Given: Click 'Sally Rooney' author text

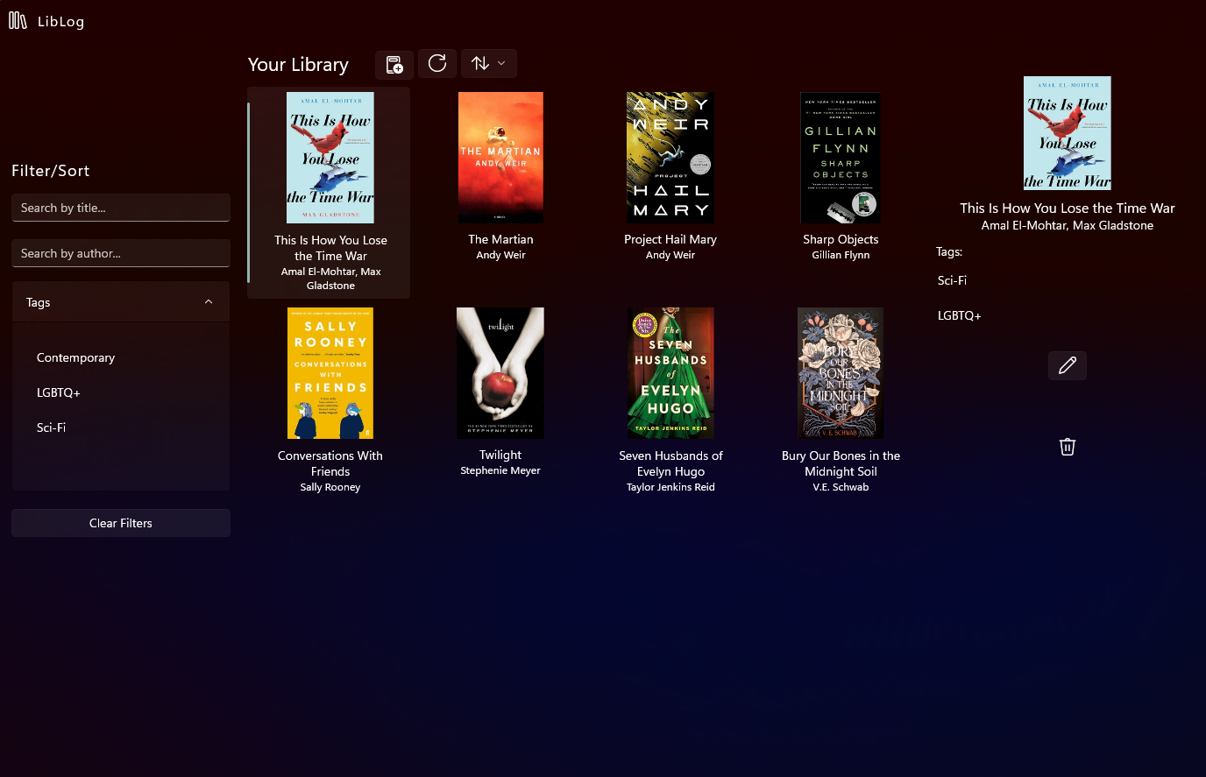Looking at the screenshot, I should click(x=330, y=487).
